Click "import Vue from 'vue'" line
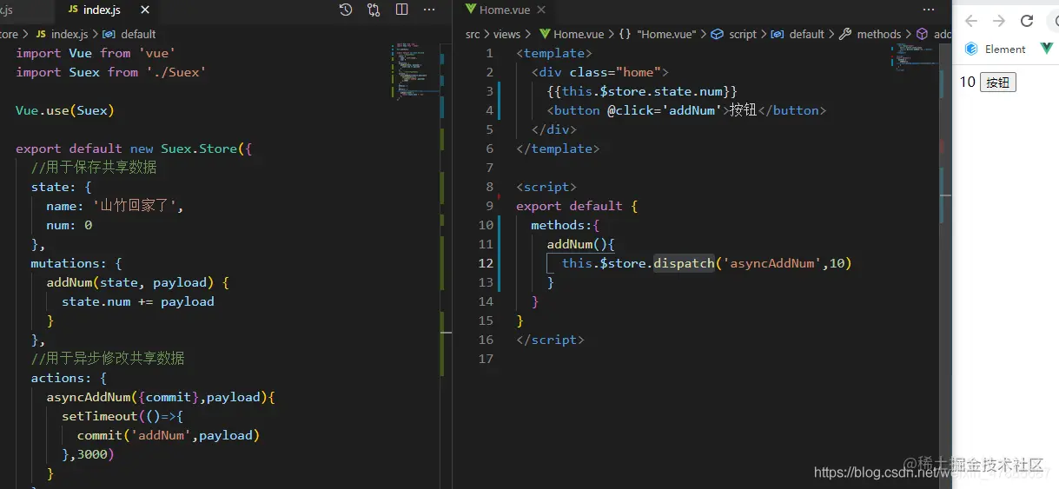1059x489 pixels. [x=96, y=53]
